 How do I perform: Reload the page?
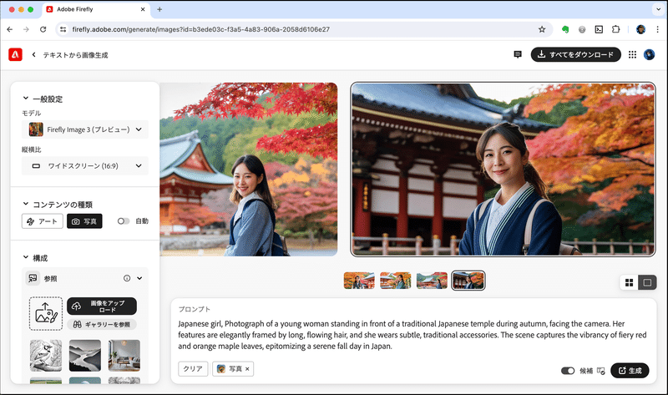point(43,29)
